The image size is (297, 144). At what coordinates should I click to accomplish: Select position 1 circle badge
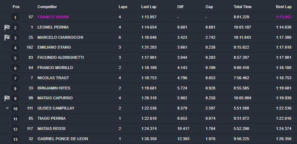click(15, 17)
